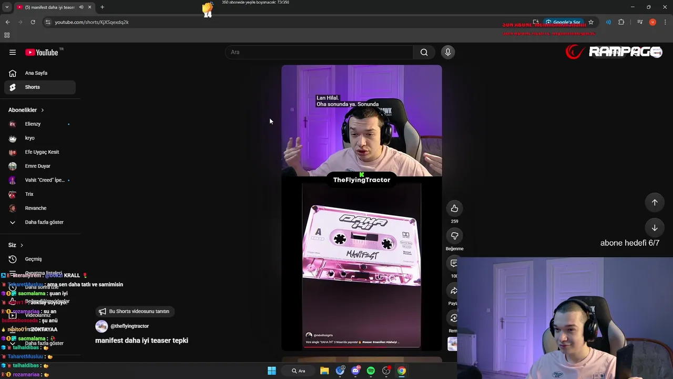Reload the current page
Screen dimensions: 673x379
coord(33,22)
